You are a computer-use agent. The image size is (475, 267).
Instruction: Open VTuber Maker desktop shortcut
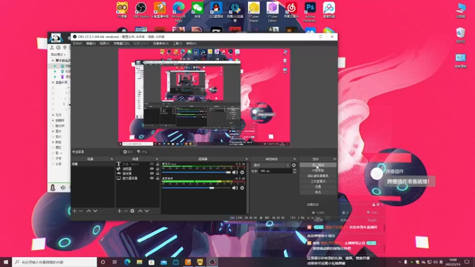point(254,11)
